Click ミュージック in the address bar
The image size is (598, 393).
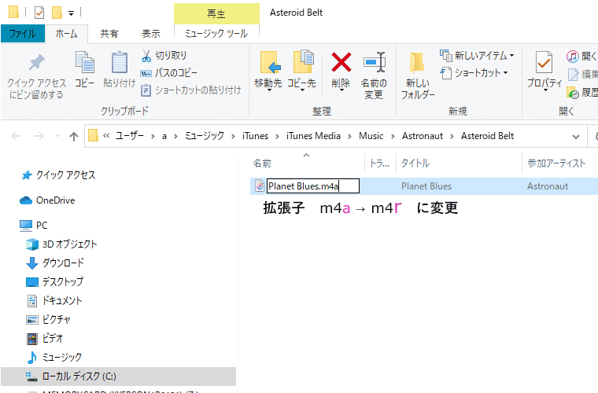pos(204,136)
